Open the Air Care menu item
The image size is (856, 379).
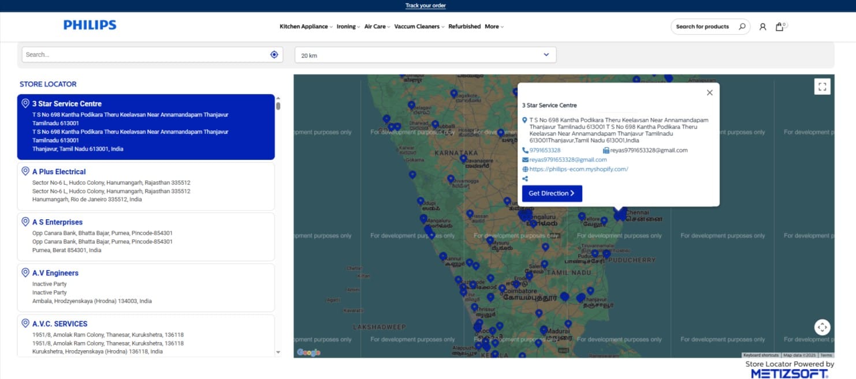tap(375, 27)
